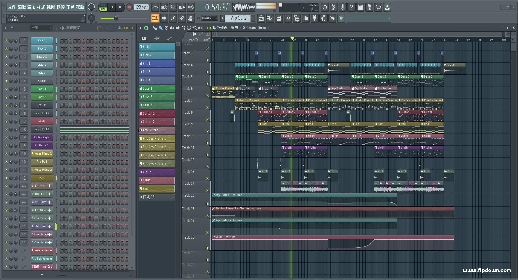Pause playback with the pause button
Image resolution: width=518 pixels, height=280 pixels.
(x=111, y=7)
